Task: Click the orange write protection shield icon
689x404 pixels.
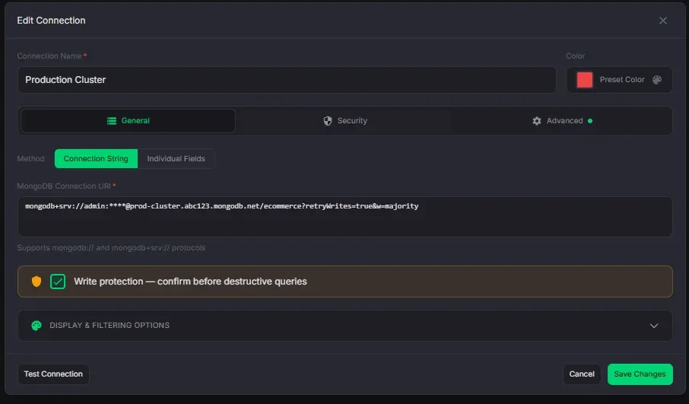Action: click(x=37, y=282)
